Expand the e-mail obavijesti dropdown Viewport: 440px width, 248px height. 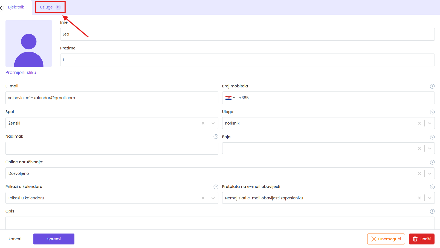pyautogui.click(x=429, y=198)
